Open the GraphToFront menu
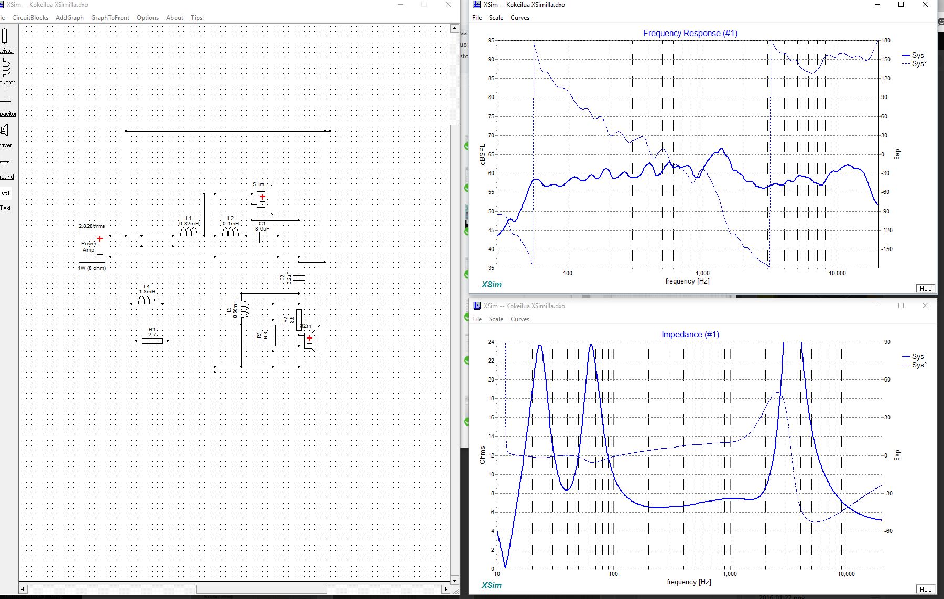The width and height of the screenshot is (944, 599). coord(110,17)
